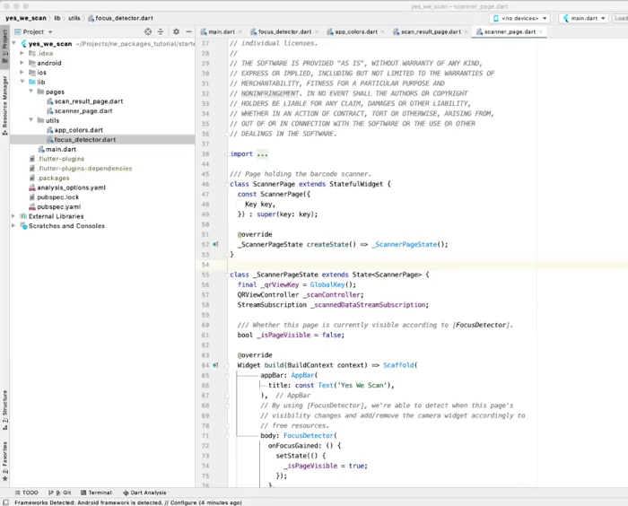Viewport: 628px width, 506px height.
Task: Open the device selector dropdown
Action: pyautogui.click(x=519, y=18)
